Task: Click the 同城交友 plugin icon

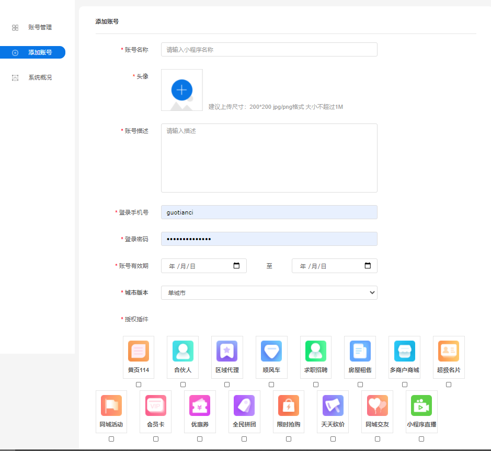Action: tap(378, 405)
